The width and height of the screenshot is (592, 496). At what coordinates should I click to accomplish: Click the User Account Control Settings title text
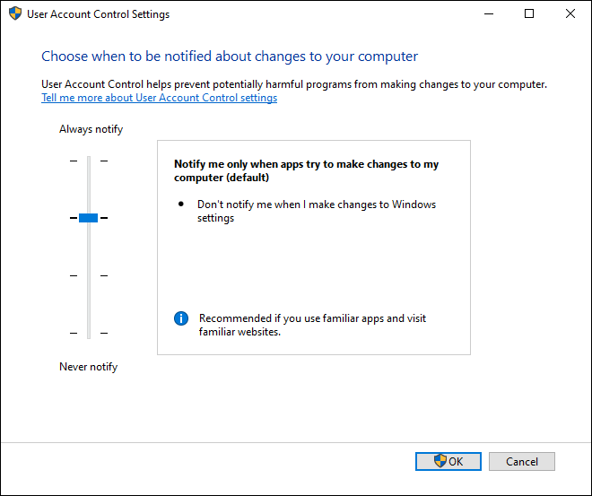point(98,14)
